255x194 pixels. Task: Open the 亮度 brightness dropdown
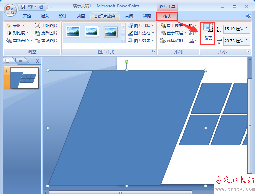click(16, 26)
